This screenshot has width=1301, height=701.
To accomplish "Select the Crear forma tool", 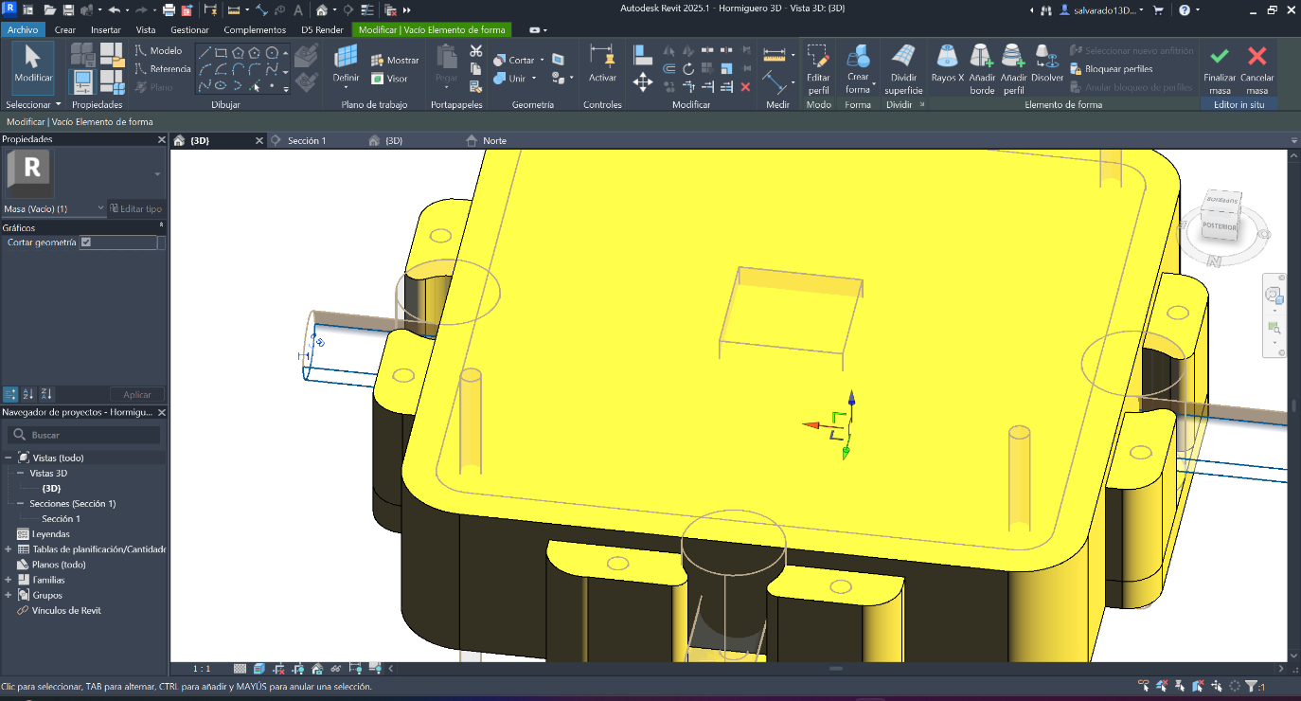I will coord(858,68).
